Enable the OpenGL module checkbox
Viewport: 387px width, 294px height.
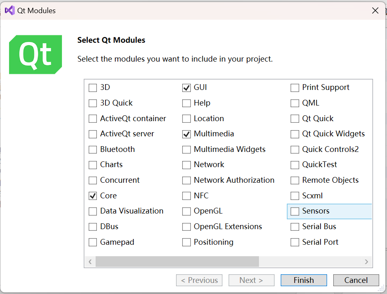coord(186,211)
